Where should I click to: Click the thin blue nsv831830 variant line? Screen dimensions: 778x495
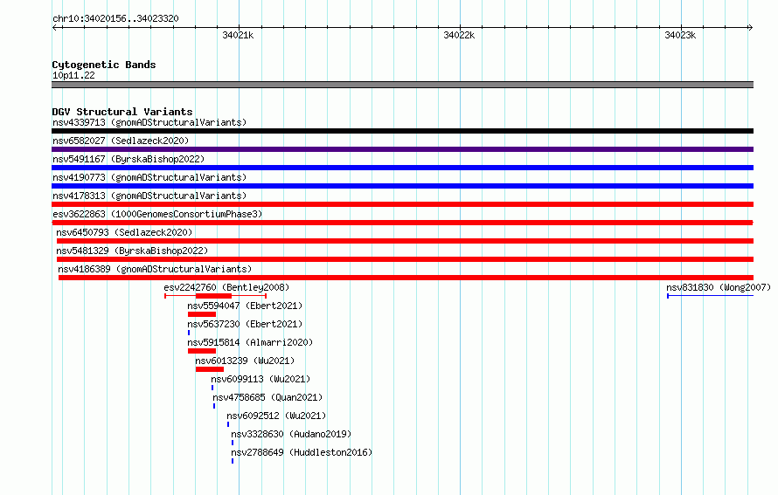tap(711, 296)
